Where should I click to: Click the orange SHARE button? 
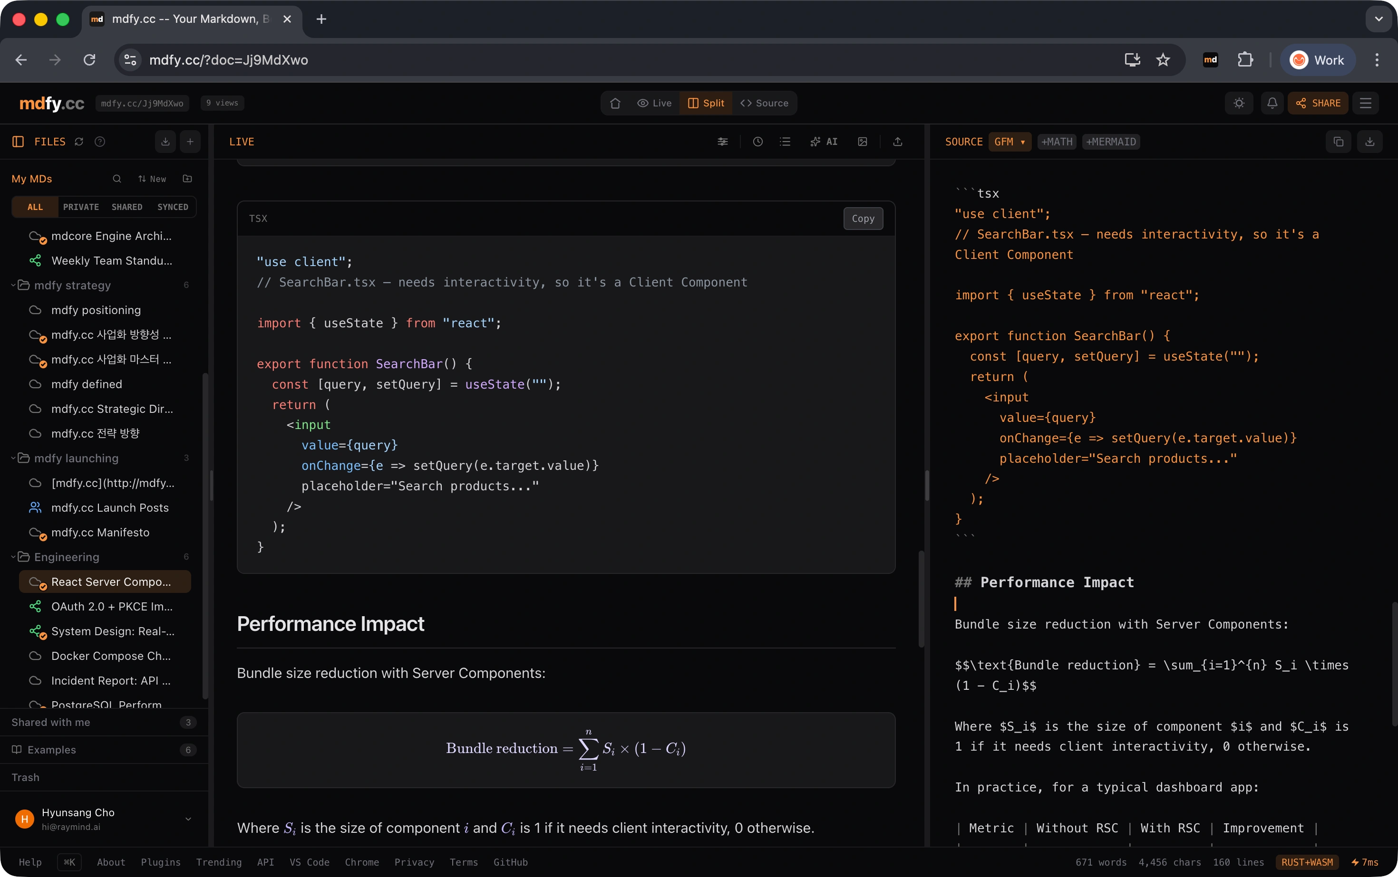[1318, 103]
